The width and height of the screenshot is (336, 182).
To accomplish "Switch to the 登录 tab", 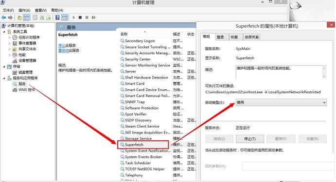I will [x=220, y=37].
